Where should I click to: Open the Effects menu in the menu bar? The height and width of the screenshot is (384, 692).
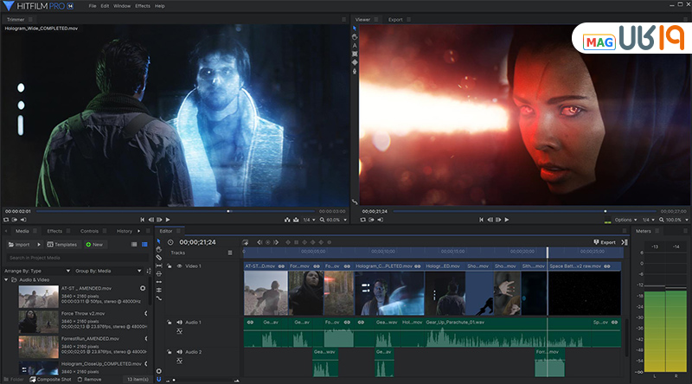tap(143, 5)
